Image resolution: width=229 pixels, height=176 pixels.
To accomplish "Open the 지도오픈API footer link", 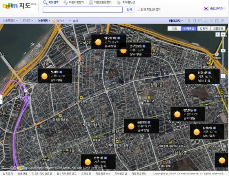I will pos(103,174).
